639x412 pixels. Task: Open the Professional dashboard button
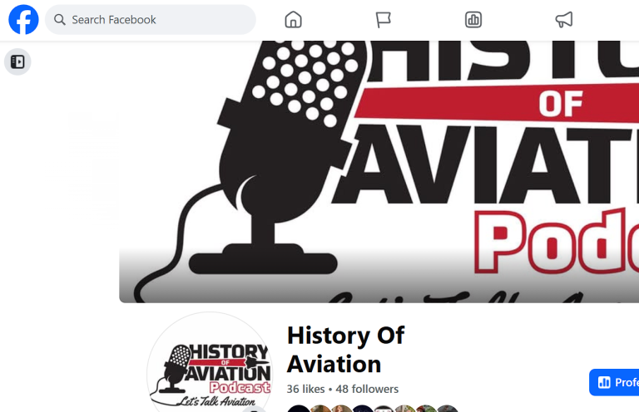tap(614, 382)
